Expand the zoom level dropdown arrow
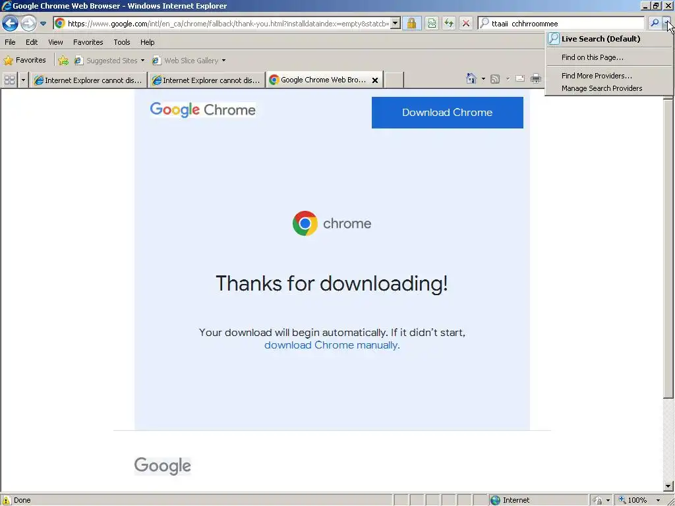675x506 pixels. (658, 501)
